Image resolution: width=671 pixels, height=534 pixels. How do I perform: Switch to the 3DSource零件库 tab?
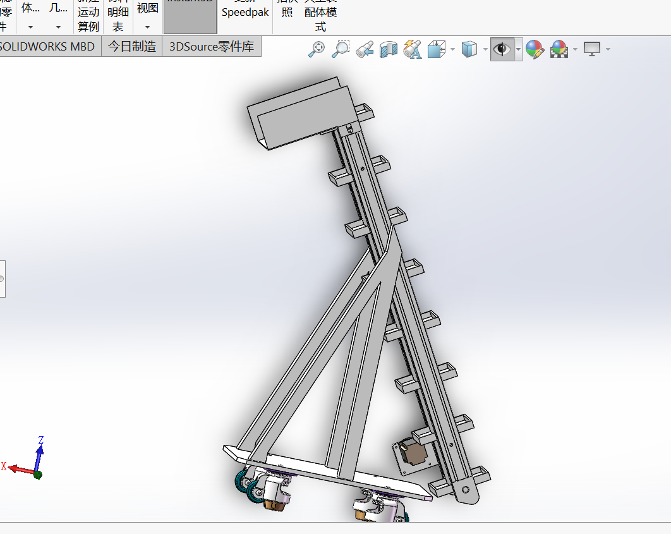point(212,46)
